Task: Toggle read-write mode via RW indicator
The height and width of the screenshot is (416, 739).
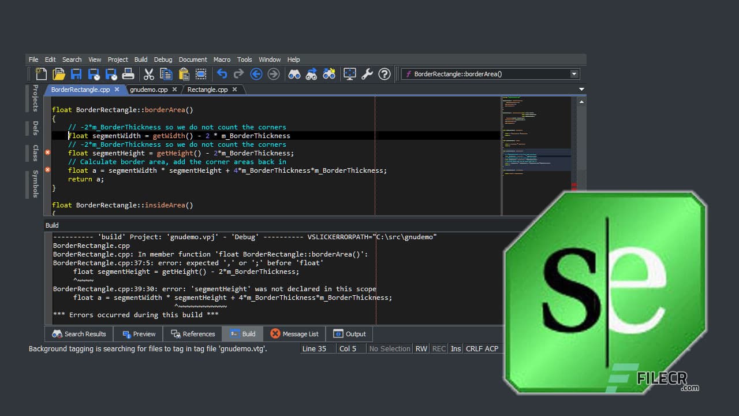Action: (421, 348)
